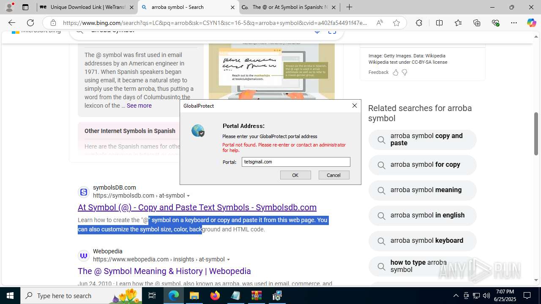Image resolution: width=541 pixels, height=304 pixels.
Task: Open At Symbol Copy and Paste Symbolsdb link
Action: [197, 207]
